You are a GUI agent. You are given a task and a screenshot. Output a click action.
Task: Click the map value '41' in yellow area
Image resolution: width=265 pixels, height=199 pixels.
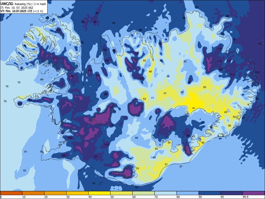[x=194, y=108]
